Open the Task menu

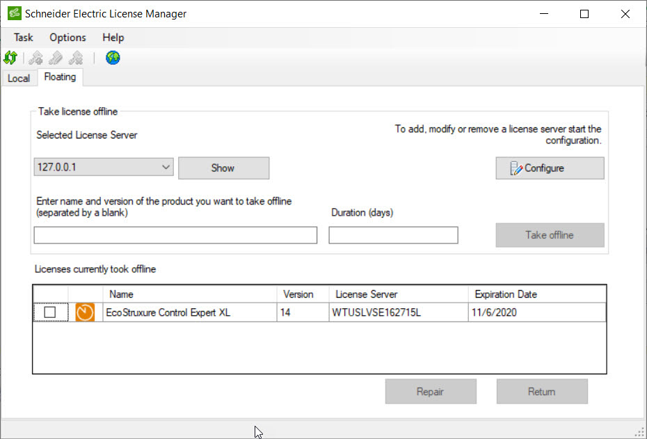23,38
